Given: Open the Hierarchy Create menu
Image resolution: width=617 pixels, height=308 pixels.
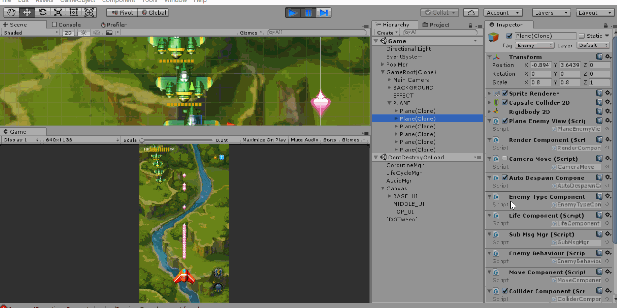Looking at the screenshot, I should (387, 33).
